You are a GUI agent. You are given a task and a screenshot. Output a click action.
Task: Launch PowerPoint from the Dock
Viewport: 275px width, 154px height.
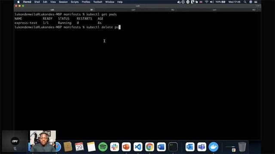[126, 147]
